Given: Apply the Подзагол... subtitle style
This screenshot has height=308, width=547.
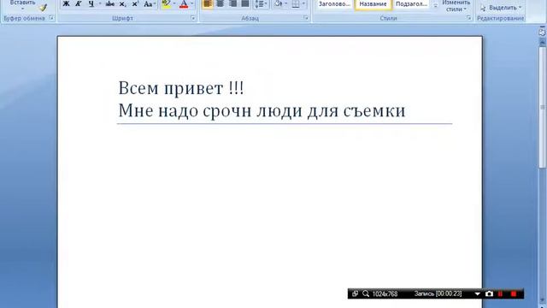Looking at the screenshot, I should click(x=412, y=4).
